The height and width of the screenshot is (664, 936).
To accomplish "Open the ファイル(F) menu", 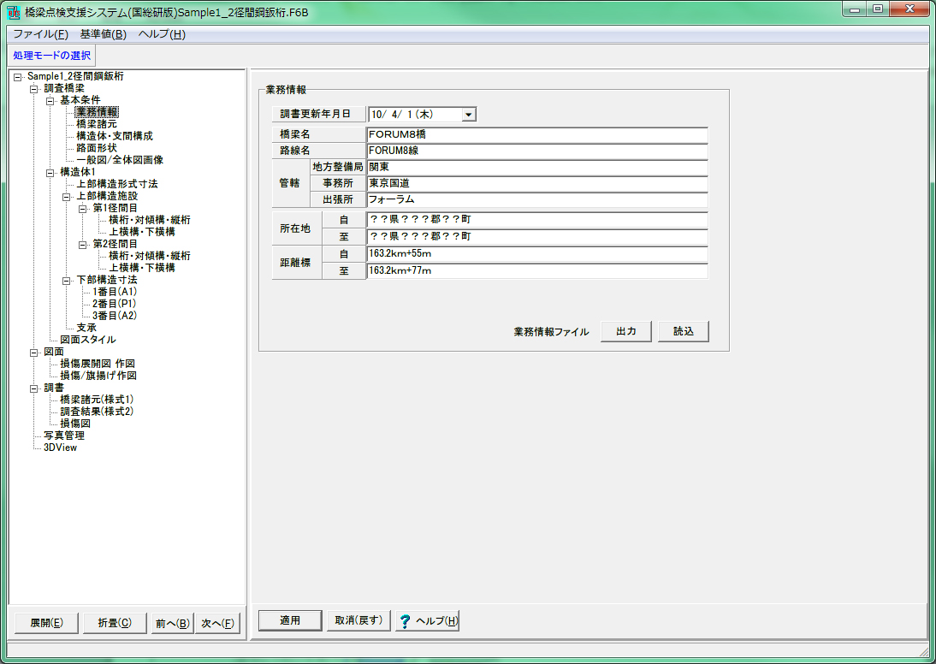I will tap(40, 34).
